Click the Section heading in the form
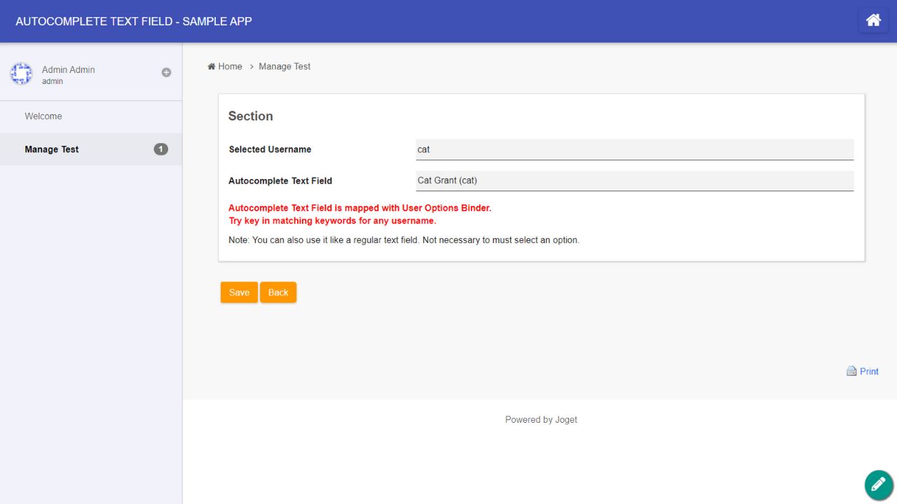 tap(250, 116)
